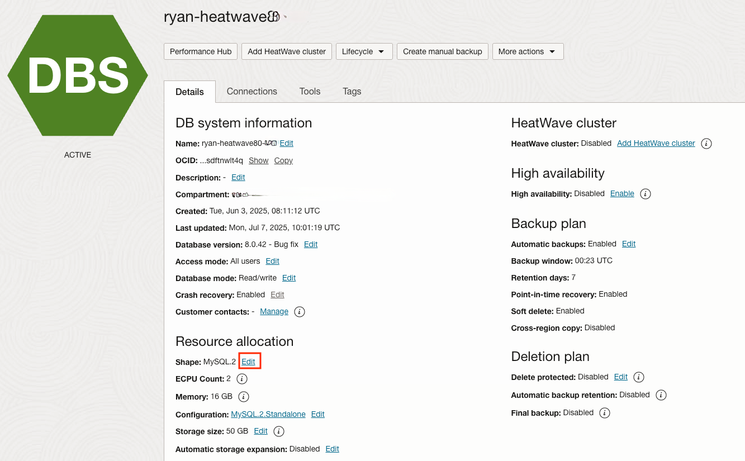Click the info icon next to Customer contacts

[x=299, y=312]
